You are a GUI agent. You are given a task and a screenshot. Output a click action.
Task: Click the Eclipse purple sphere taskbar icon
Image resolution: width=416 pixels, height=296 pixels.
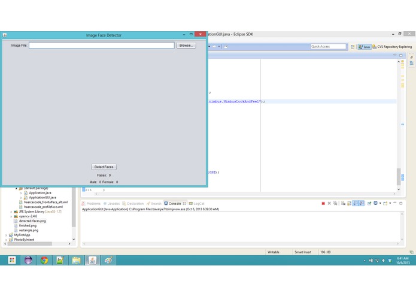coord(28,260)
